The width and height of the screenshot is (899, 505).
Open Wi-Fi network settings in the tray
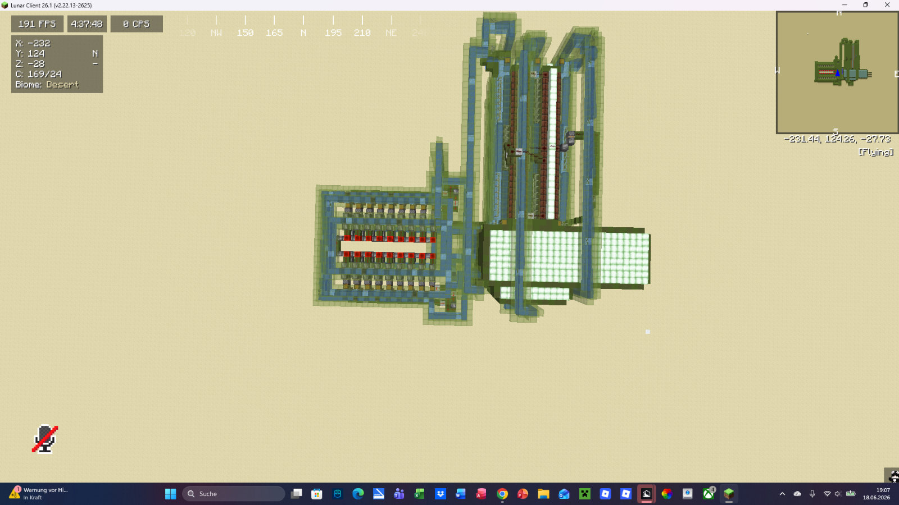coord(827,494)
